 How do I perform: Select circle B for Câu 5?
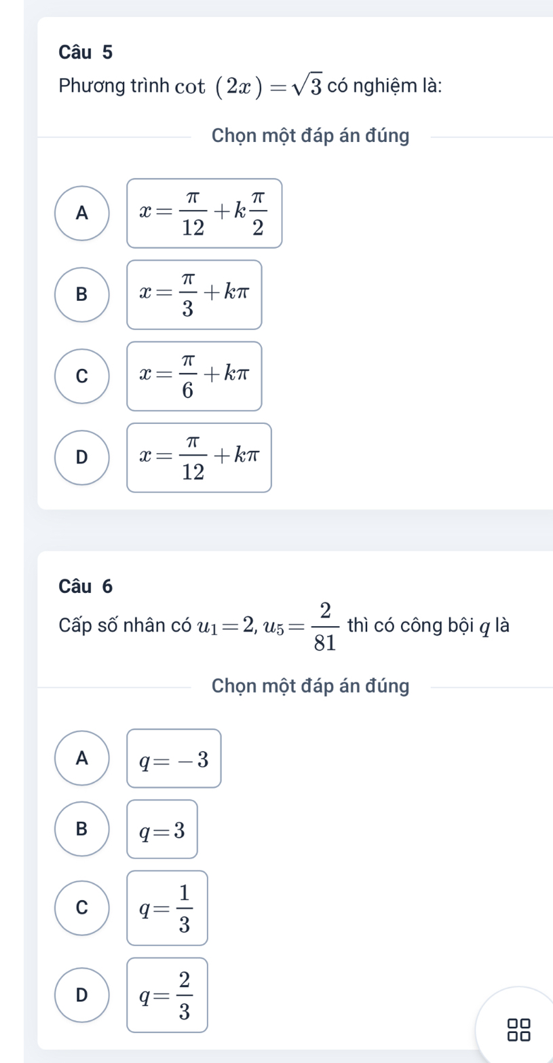[x=81, y=294]
